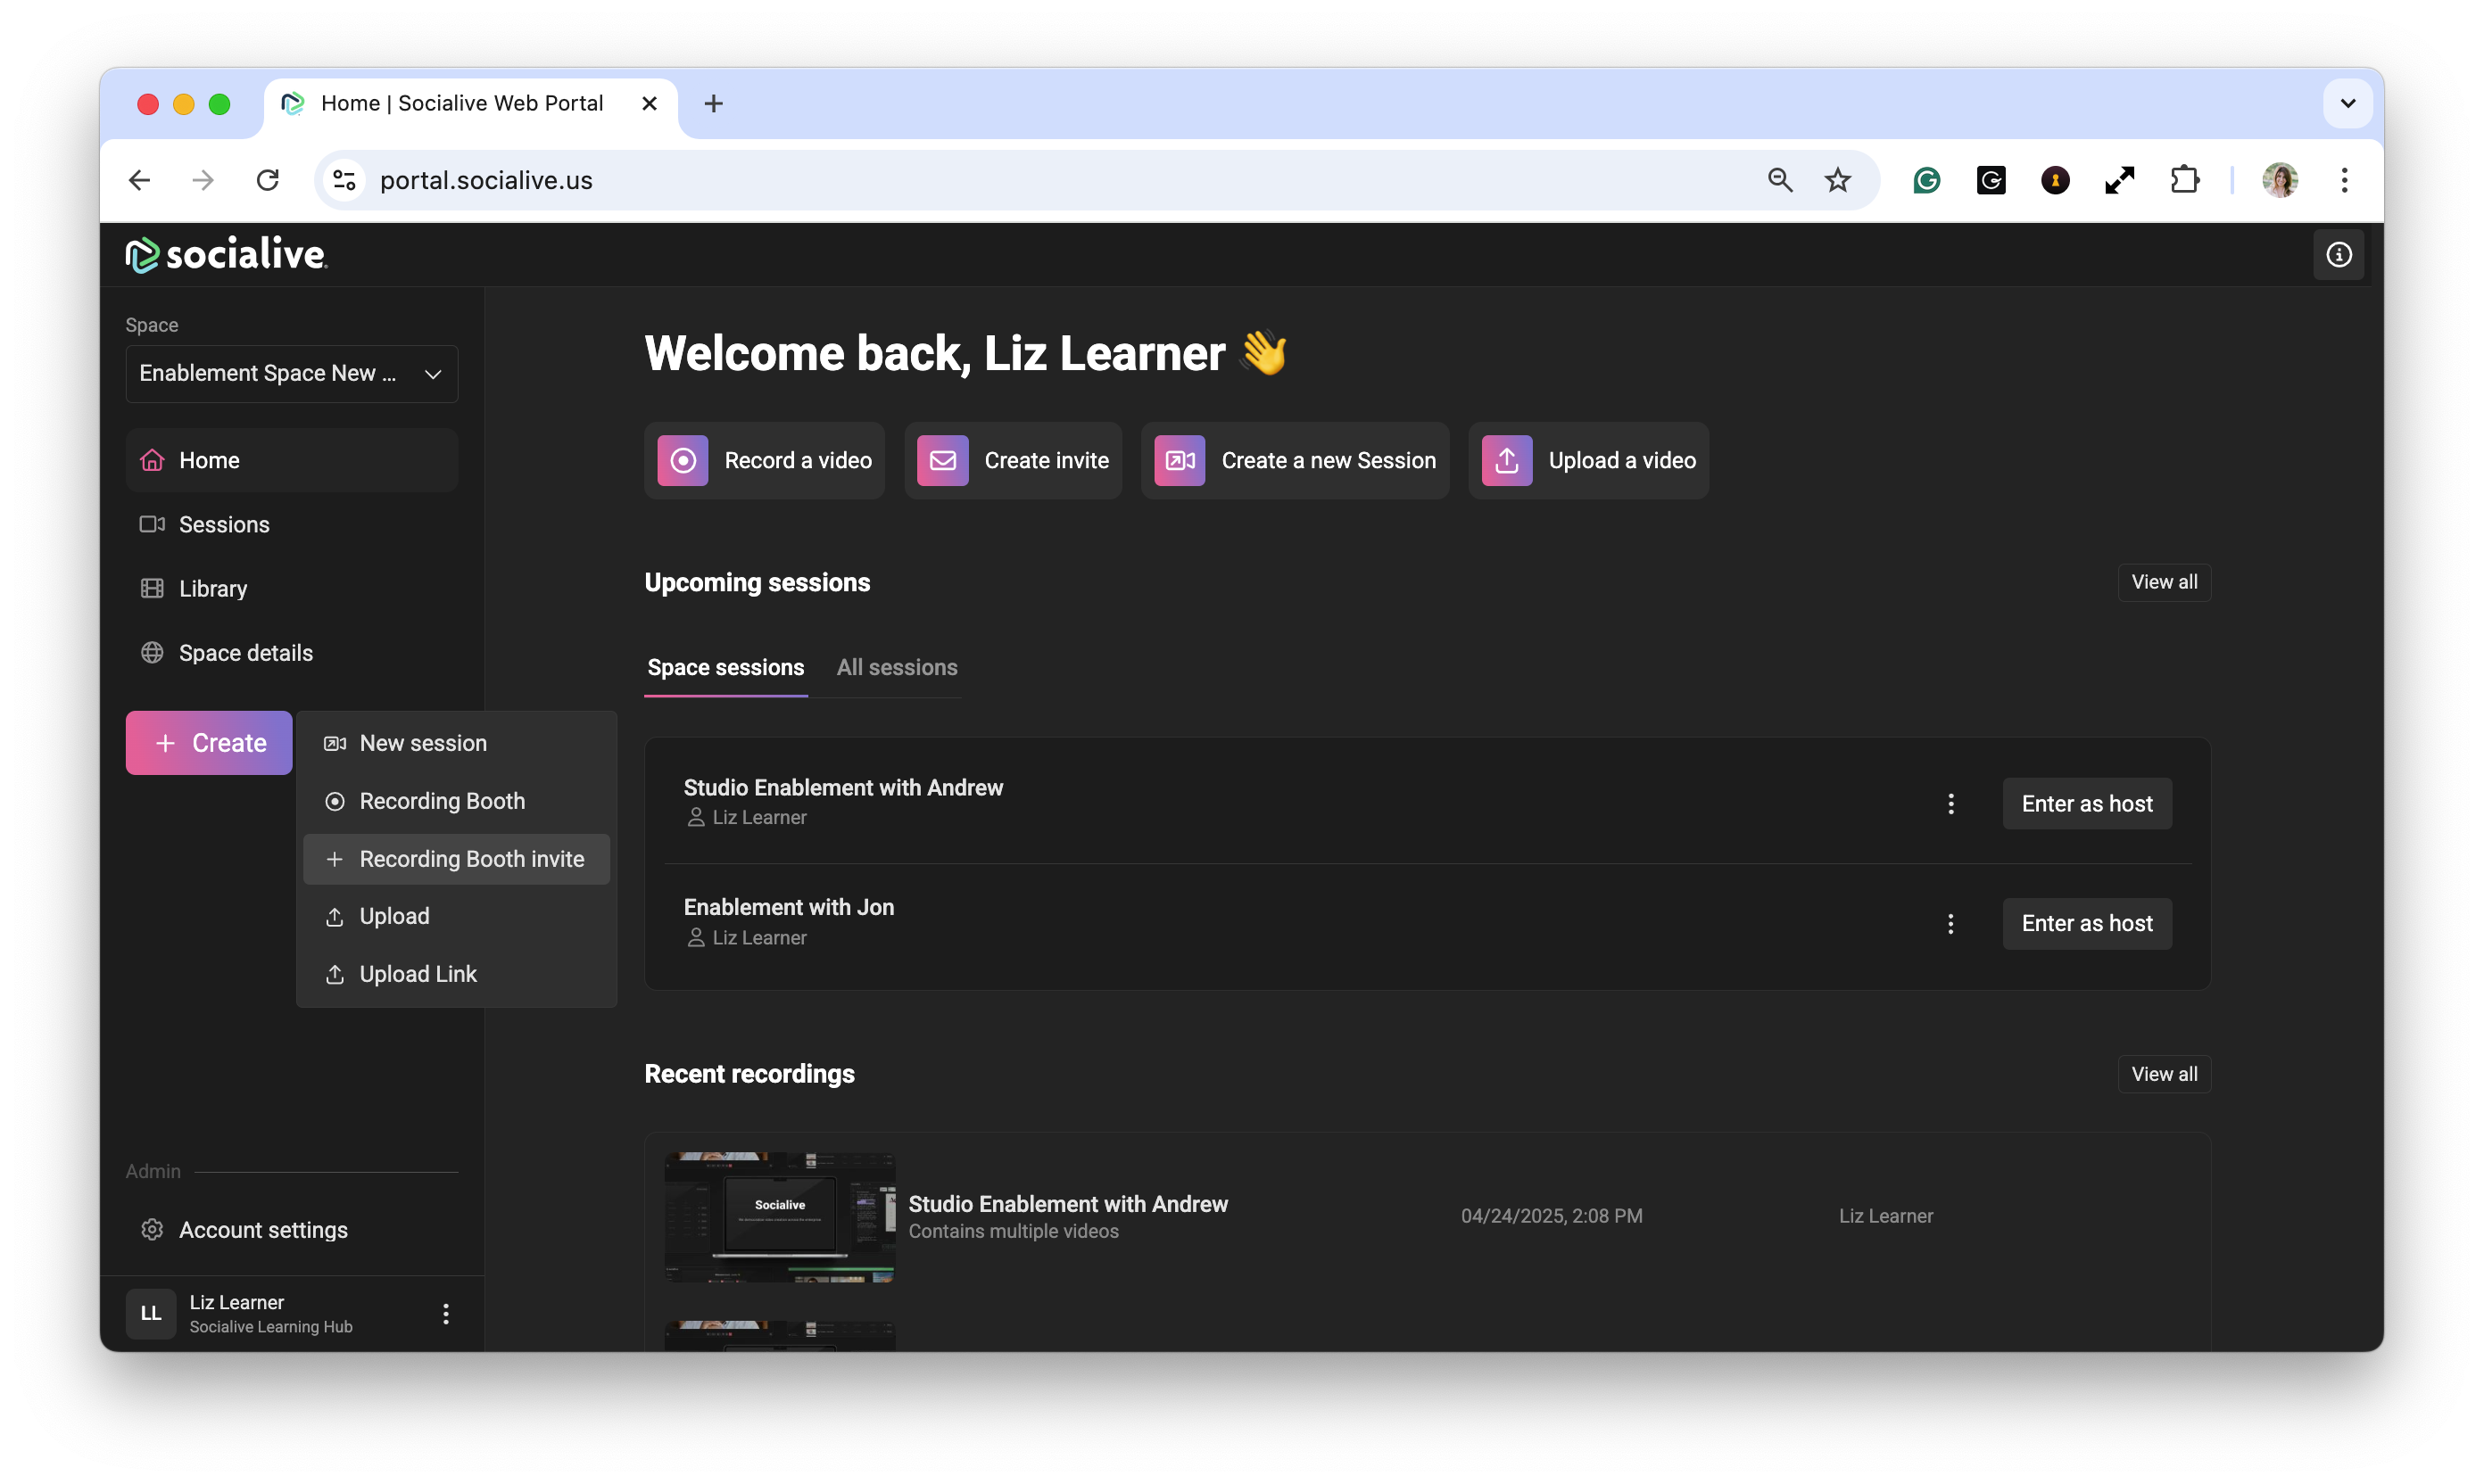The image size is (2484, 1484).
Task: Open Liz Learner profile options menu
Action: pos(446,1314)
